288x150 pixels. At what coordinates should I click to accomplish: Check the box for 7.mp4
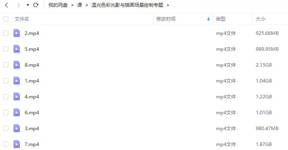(x=6, y=144)
